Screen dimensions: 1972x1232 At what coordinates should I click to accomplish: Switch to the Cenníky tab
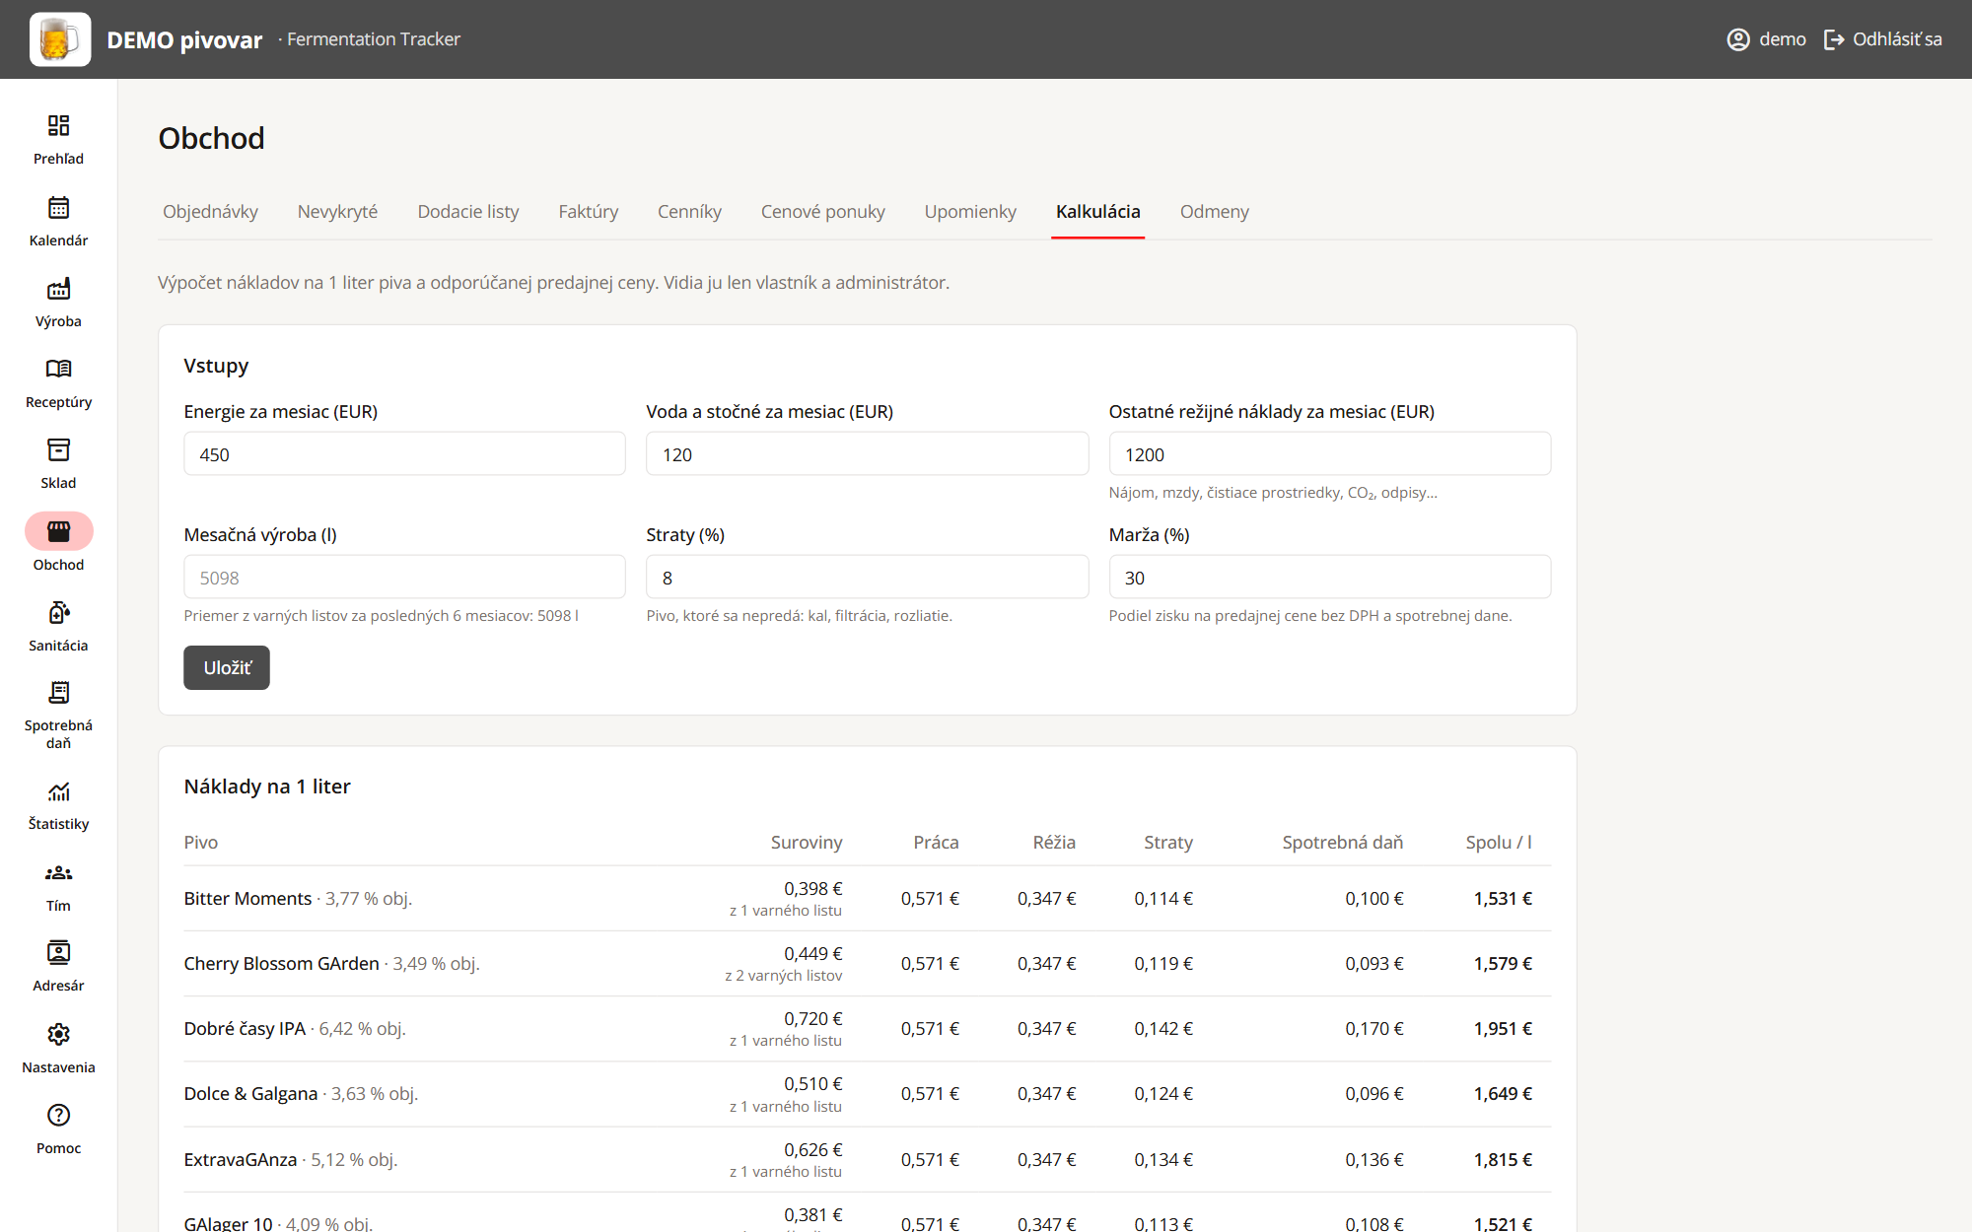click(x=689, y=212)
